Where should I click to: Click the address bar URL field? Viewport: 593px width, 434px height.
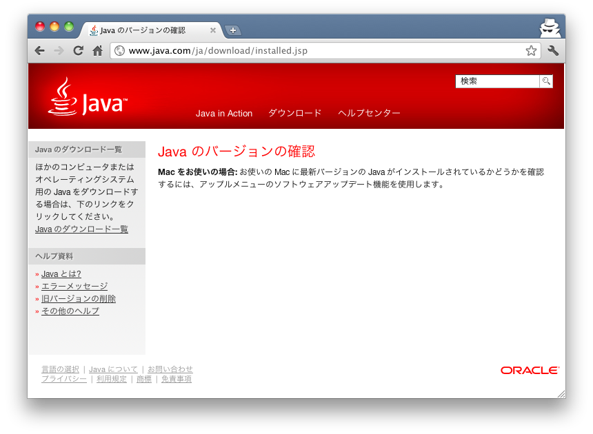click(325, 50)
